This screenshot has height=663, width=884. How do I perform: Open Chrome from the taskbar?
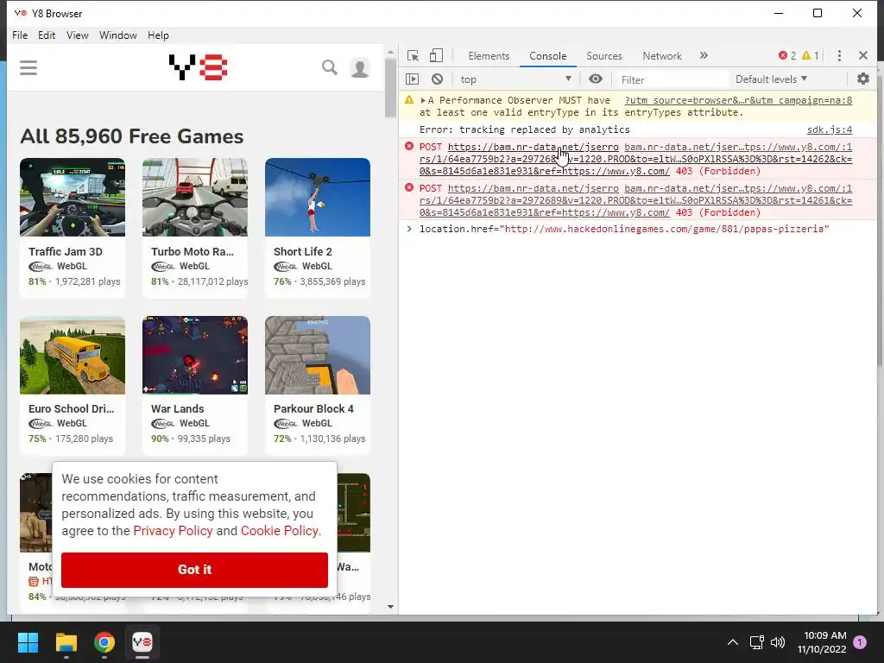click(x=104, y=642)
